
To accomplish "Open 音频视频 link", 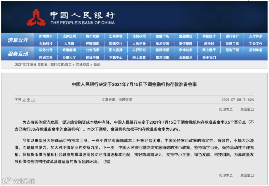I will pos(162,50).
